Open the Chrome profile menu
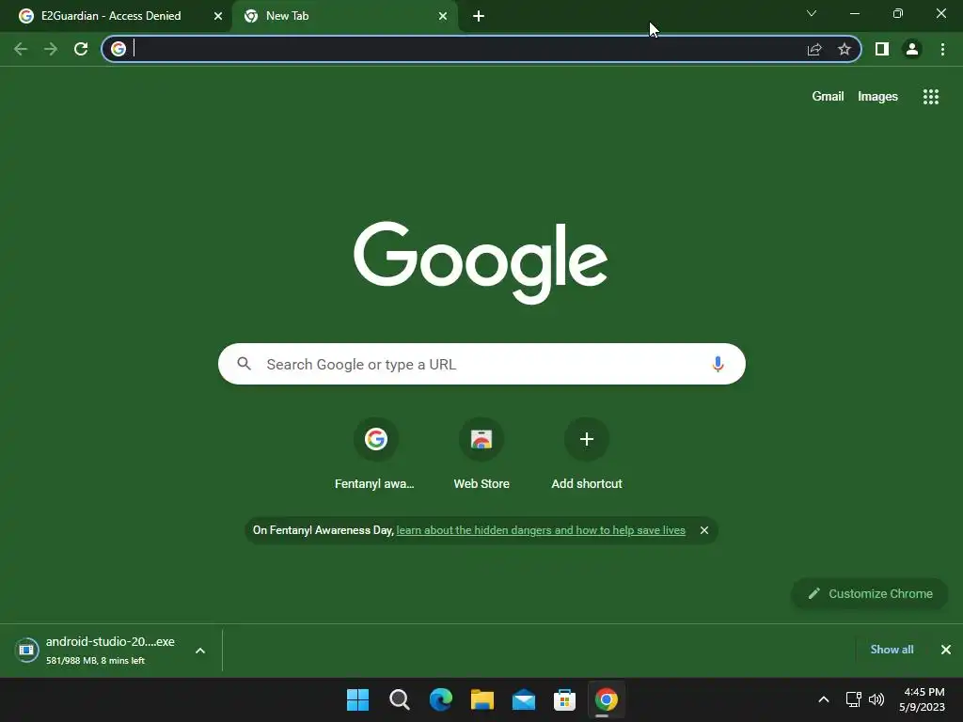 pos(912,49)
